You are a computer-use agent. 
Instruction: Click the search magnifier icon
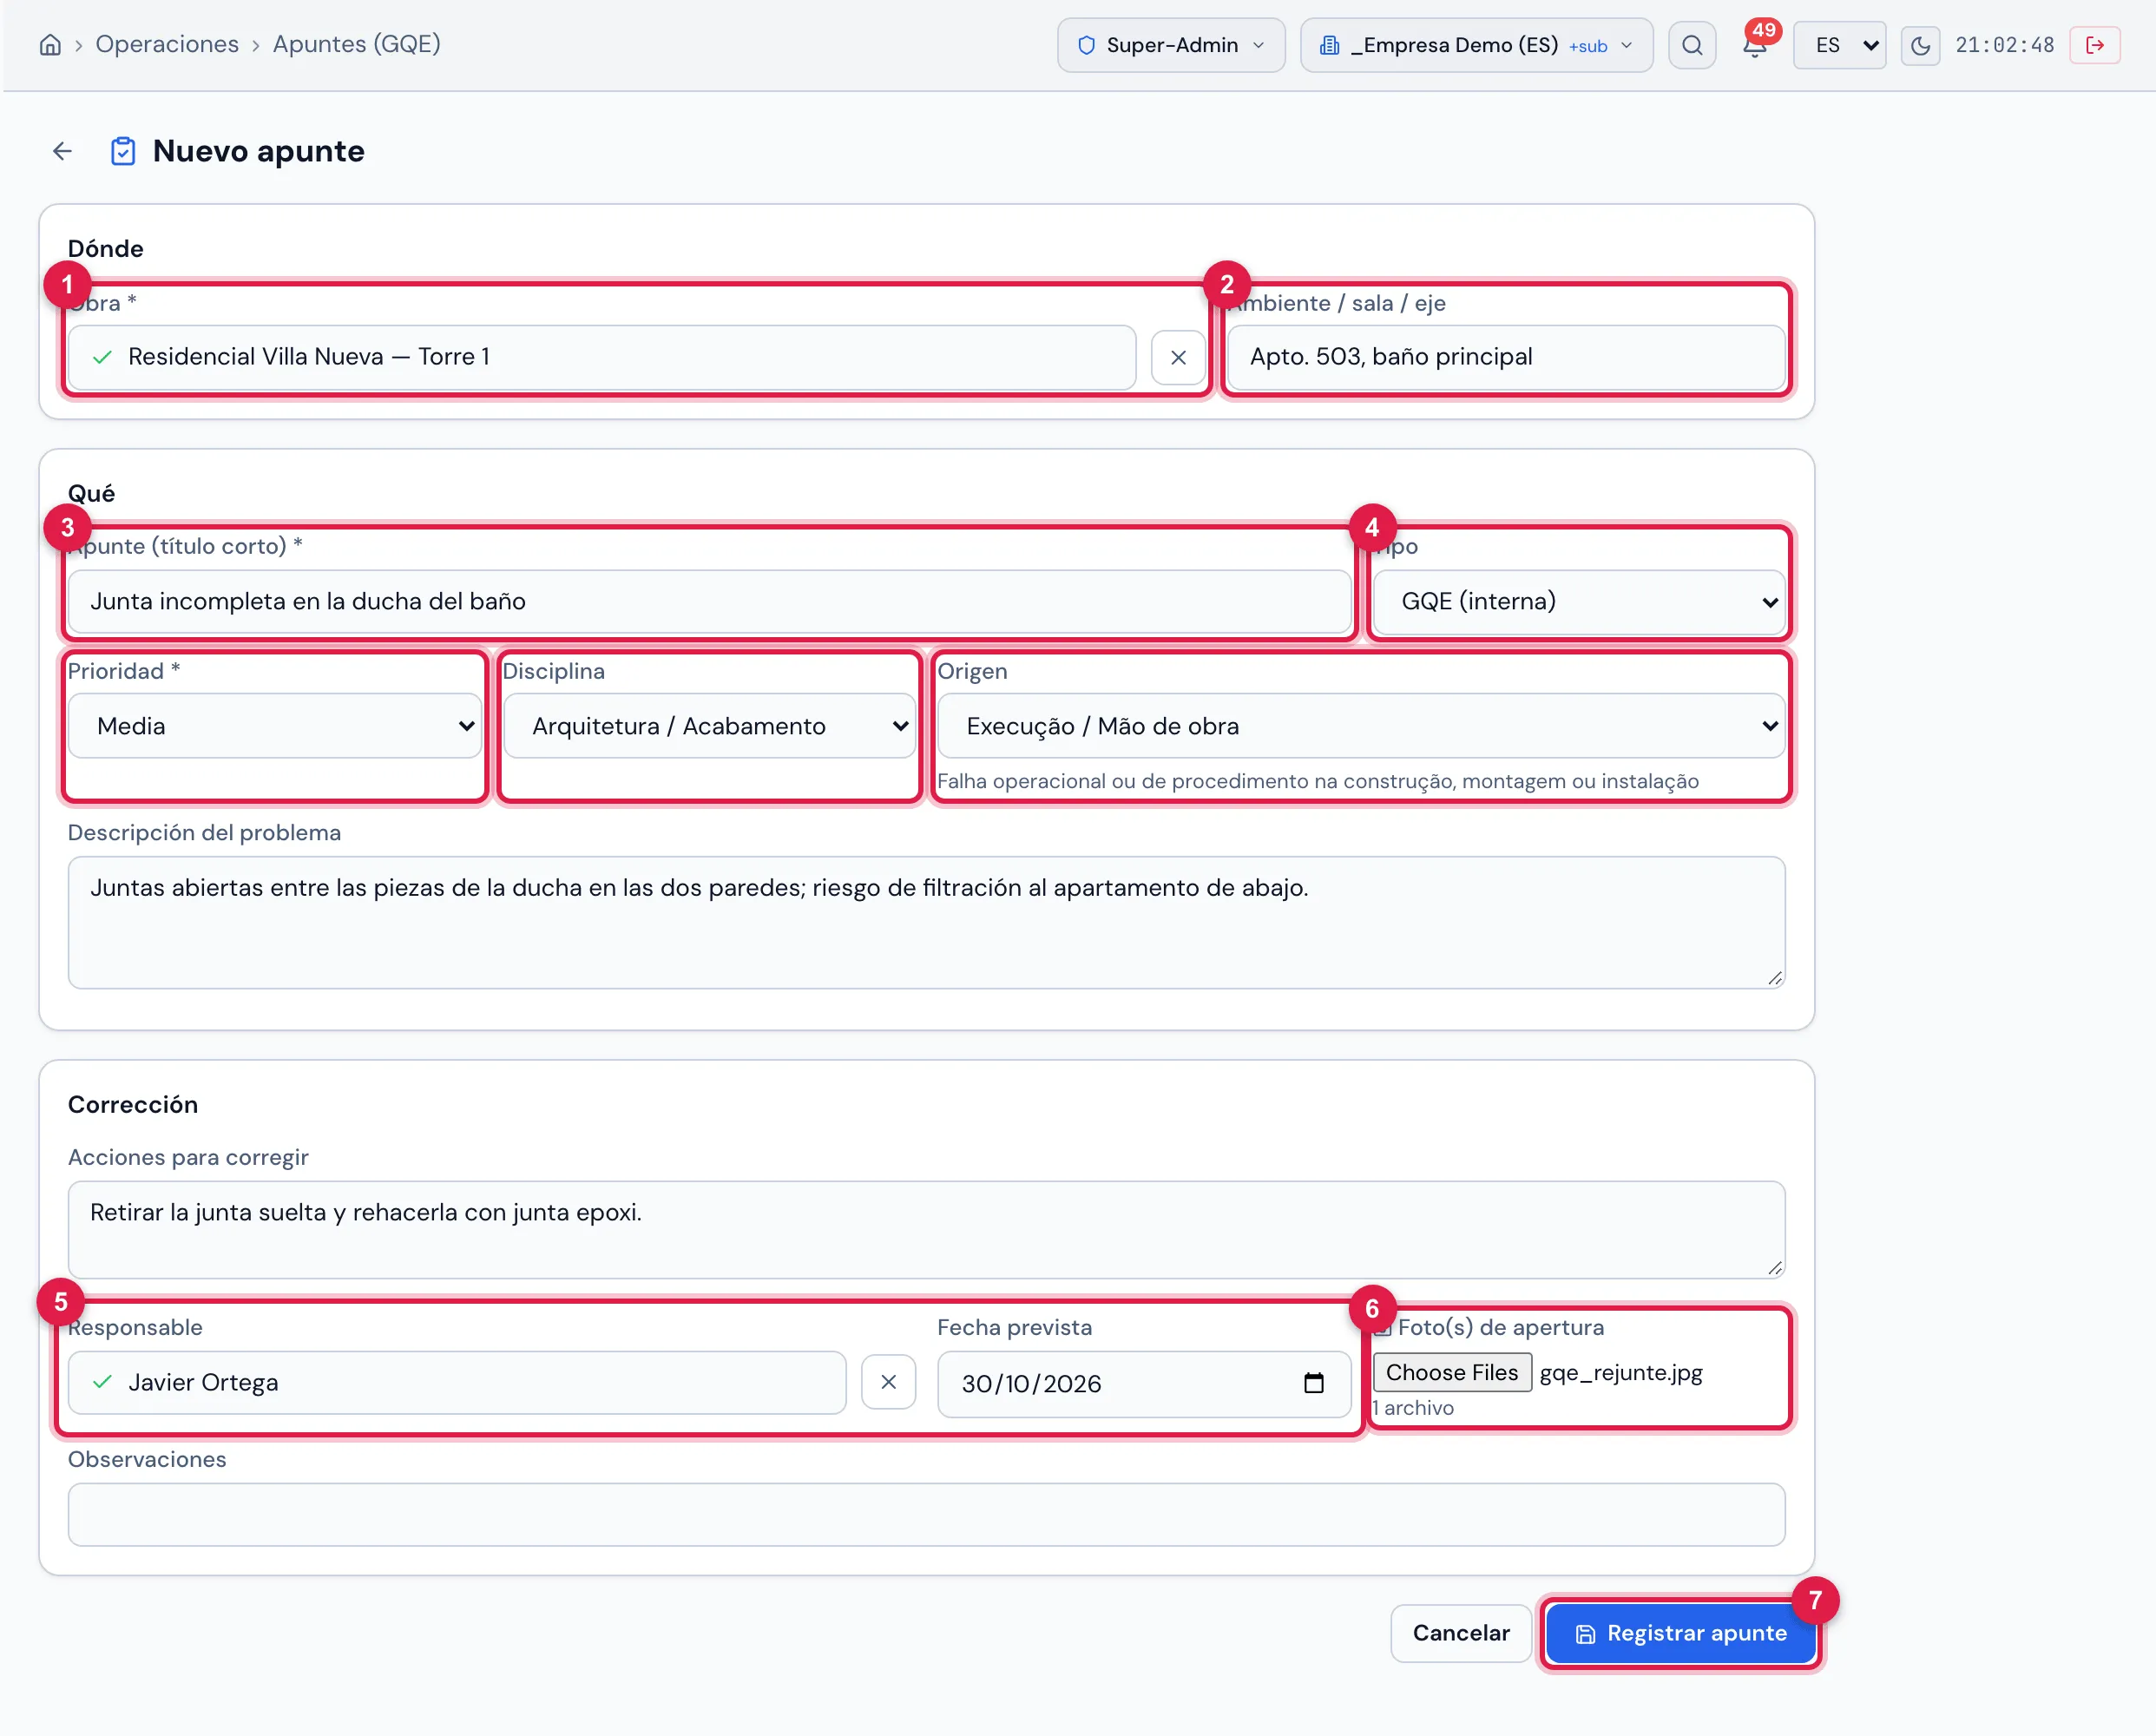tap(1692, 45)
